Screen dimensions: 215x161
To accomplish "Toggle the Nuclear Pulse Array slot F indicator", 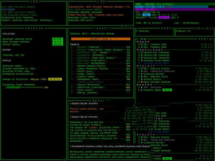I will click(x=142, y=61).
